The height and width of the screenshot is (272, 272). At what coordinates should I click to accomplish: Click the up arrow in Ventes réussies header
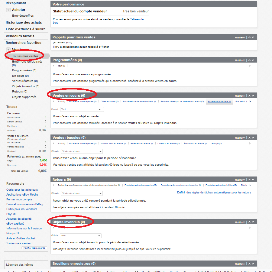point(249,138)
